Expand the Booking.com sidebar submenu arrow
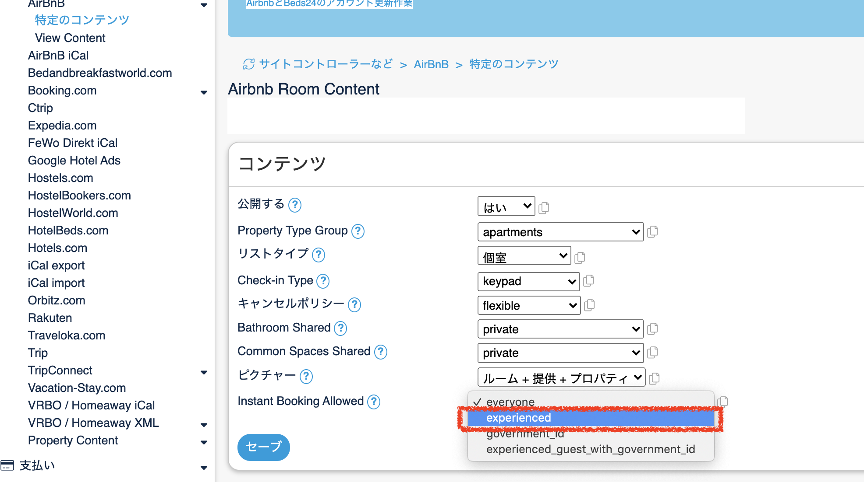The width and height of the screenshot is (864, 482). pos(204,92)
